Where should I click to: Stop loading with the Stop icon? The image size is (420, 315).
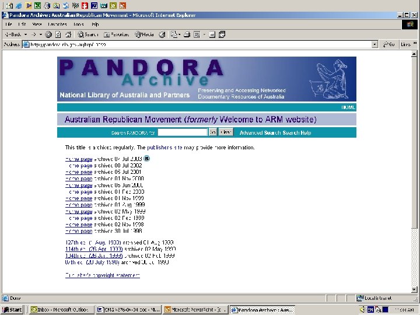[48, 34]
